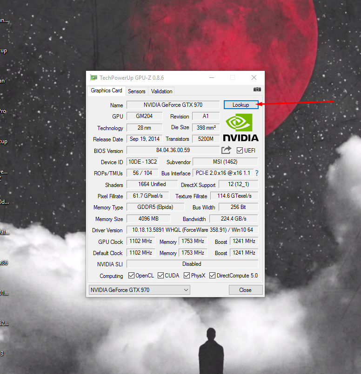The height and width of the screenshot is (374, 361).
Task: Click the BIOS export share arrow icon
Action: [x=226, y=150]
